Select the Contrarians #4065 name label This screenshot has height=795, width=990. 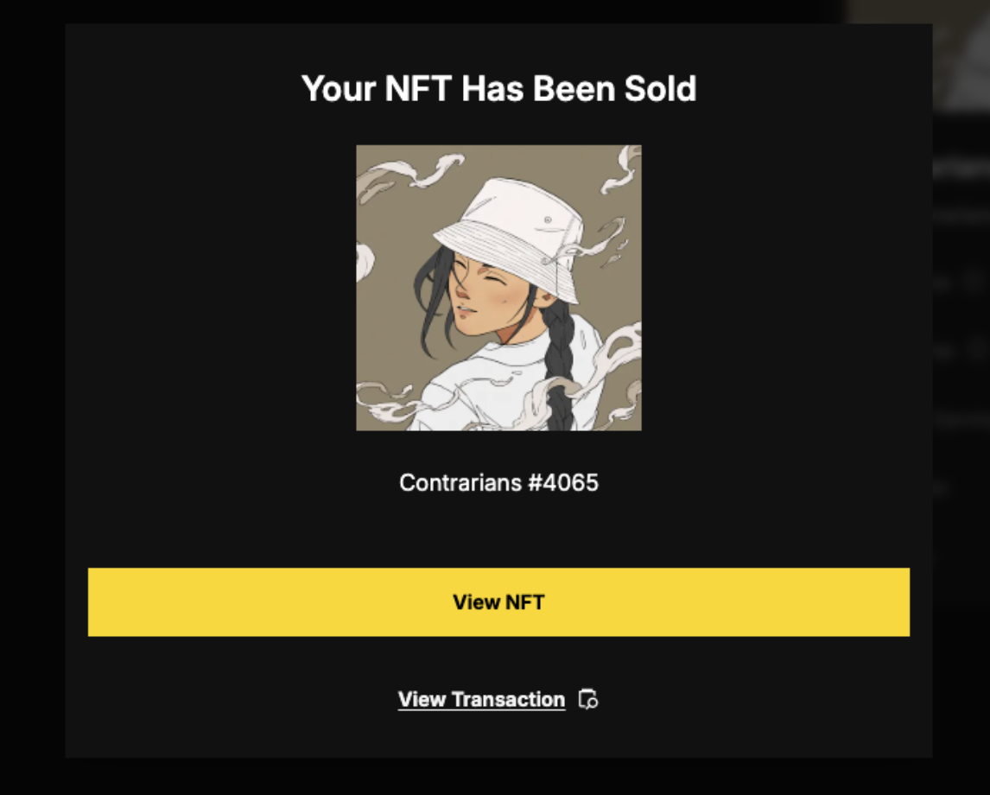point(498,482)
